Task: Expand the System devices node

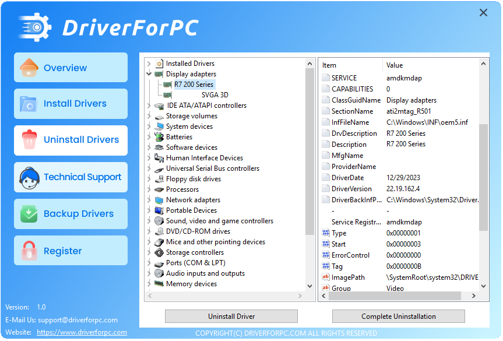Action: click(149, 126)
